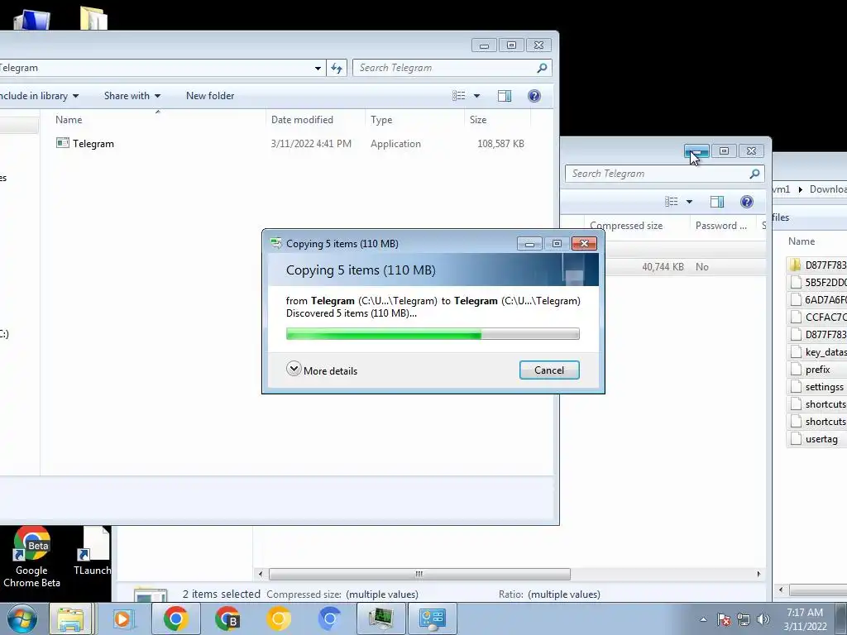The width and height of the screenshot is (847, 635).
Task: Create a New folder
Action: click(210, 96)
